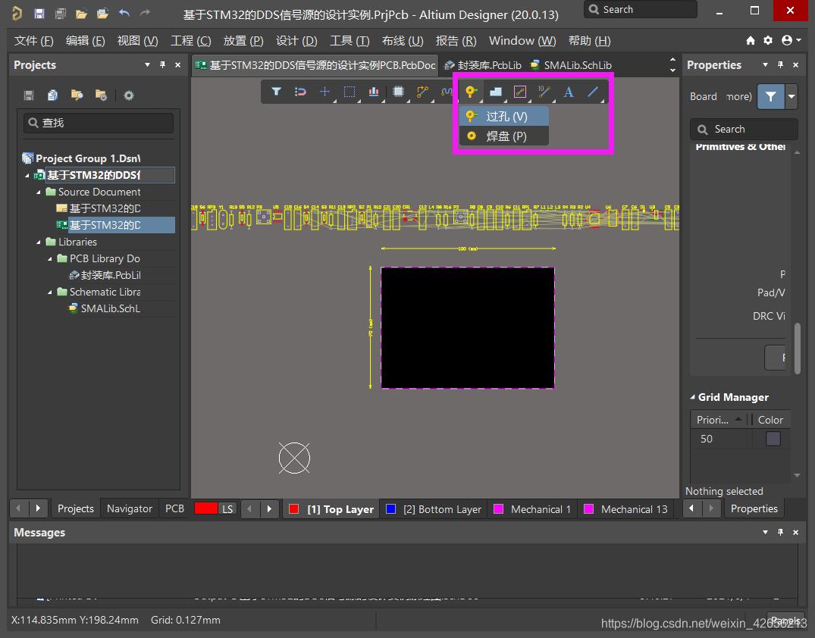Click the Panels button at bottom right
The width and height of the screenshot is (815, 638).
click(785, 621)
